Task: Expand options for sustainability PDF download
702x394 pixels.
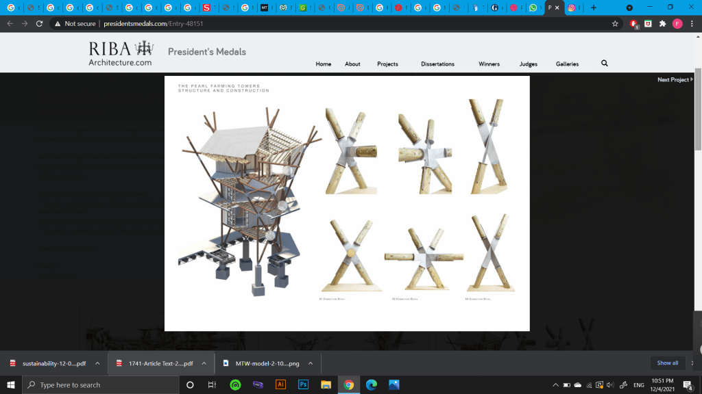Action: coord(97,363)
